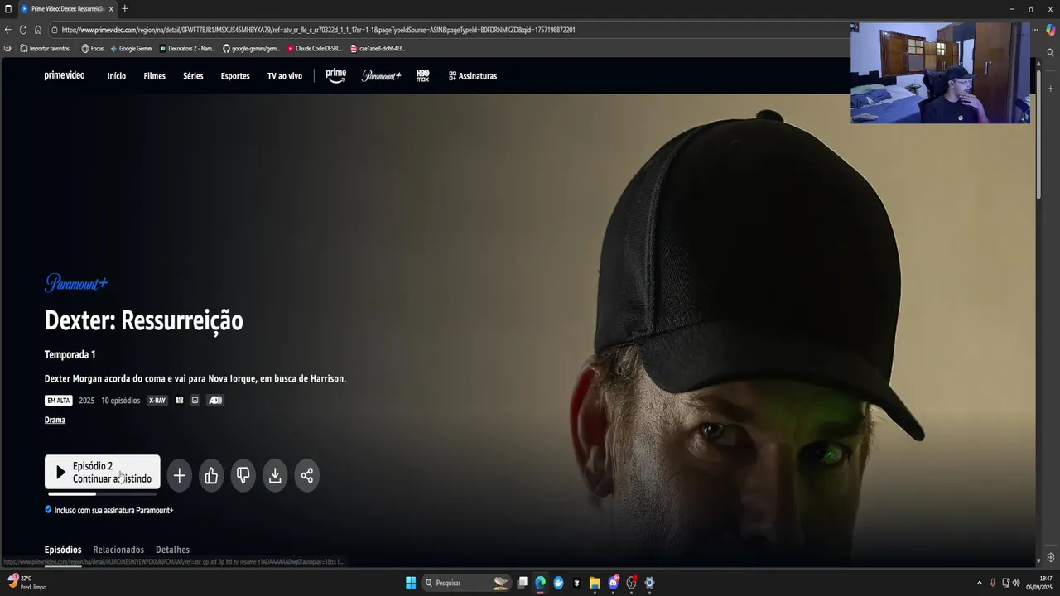Switch to the Detalhes tab
1060x596 pixels.
(172, 550)
